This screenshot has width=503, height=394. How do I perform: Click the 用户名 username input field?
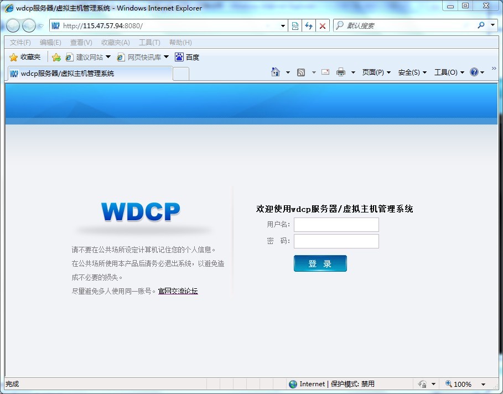tap(336, 225)
